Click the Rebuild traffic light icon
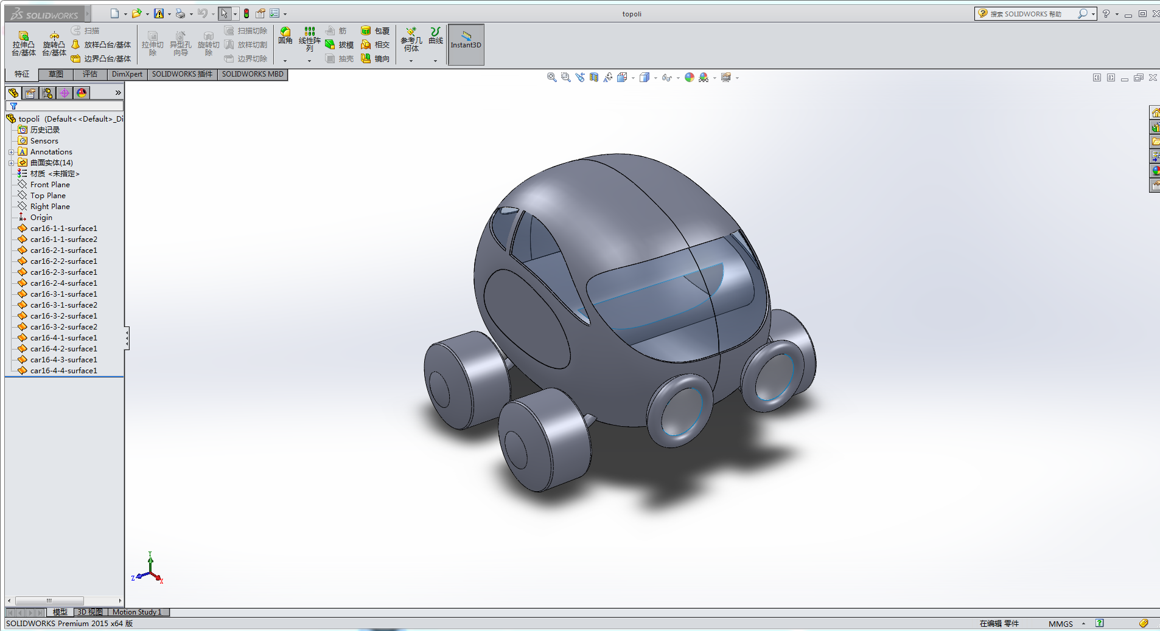This screenshot has width=1160, height=631. [x=246, y=13]
